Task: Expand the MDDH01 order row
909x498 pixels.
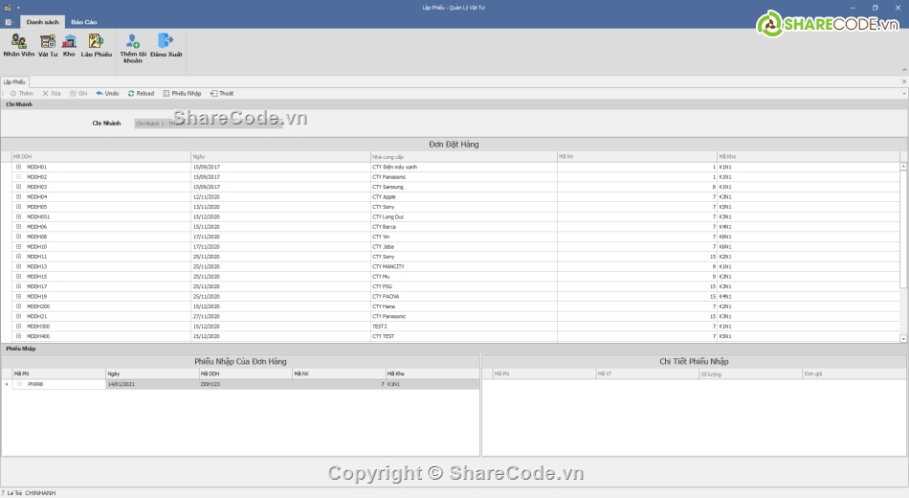Action: point(18,167)
